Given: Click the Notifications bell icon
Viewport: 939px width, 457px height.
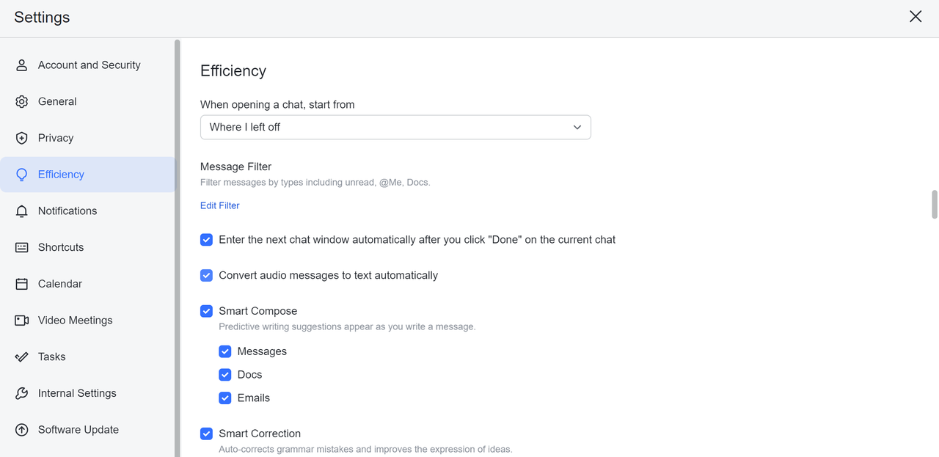Looking at the screenshot, I should click(x=22, y=211).
